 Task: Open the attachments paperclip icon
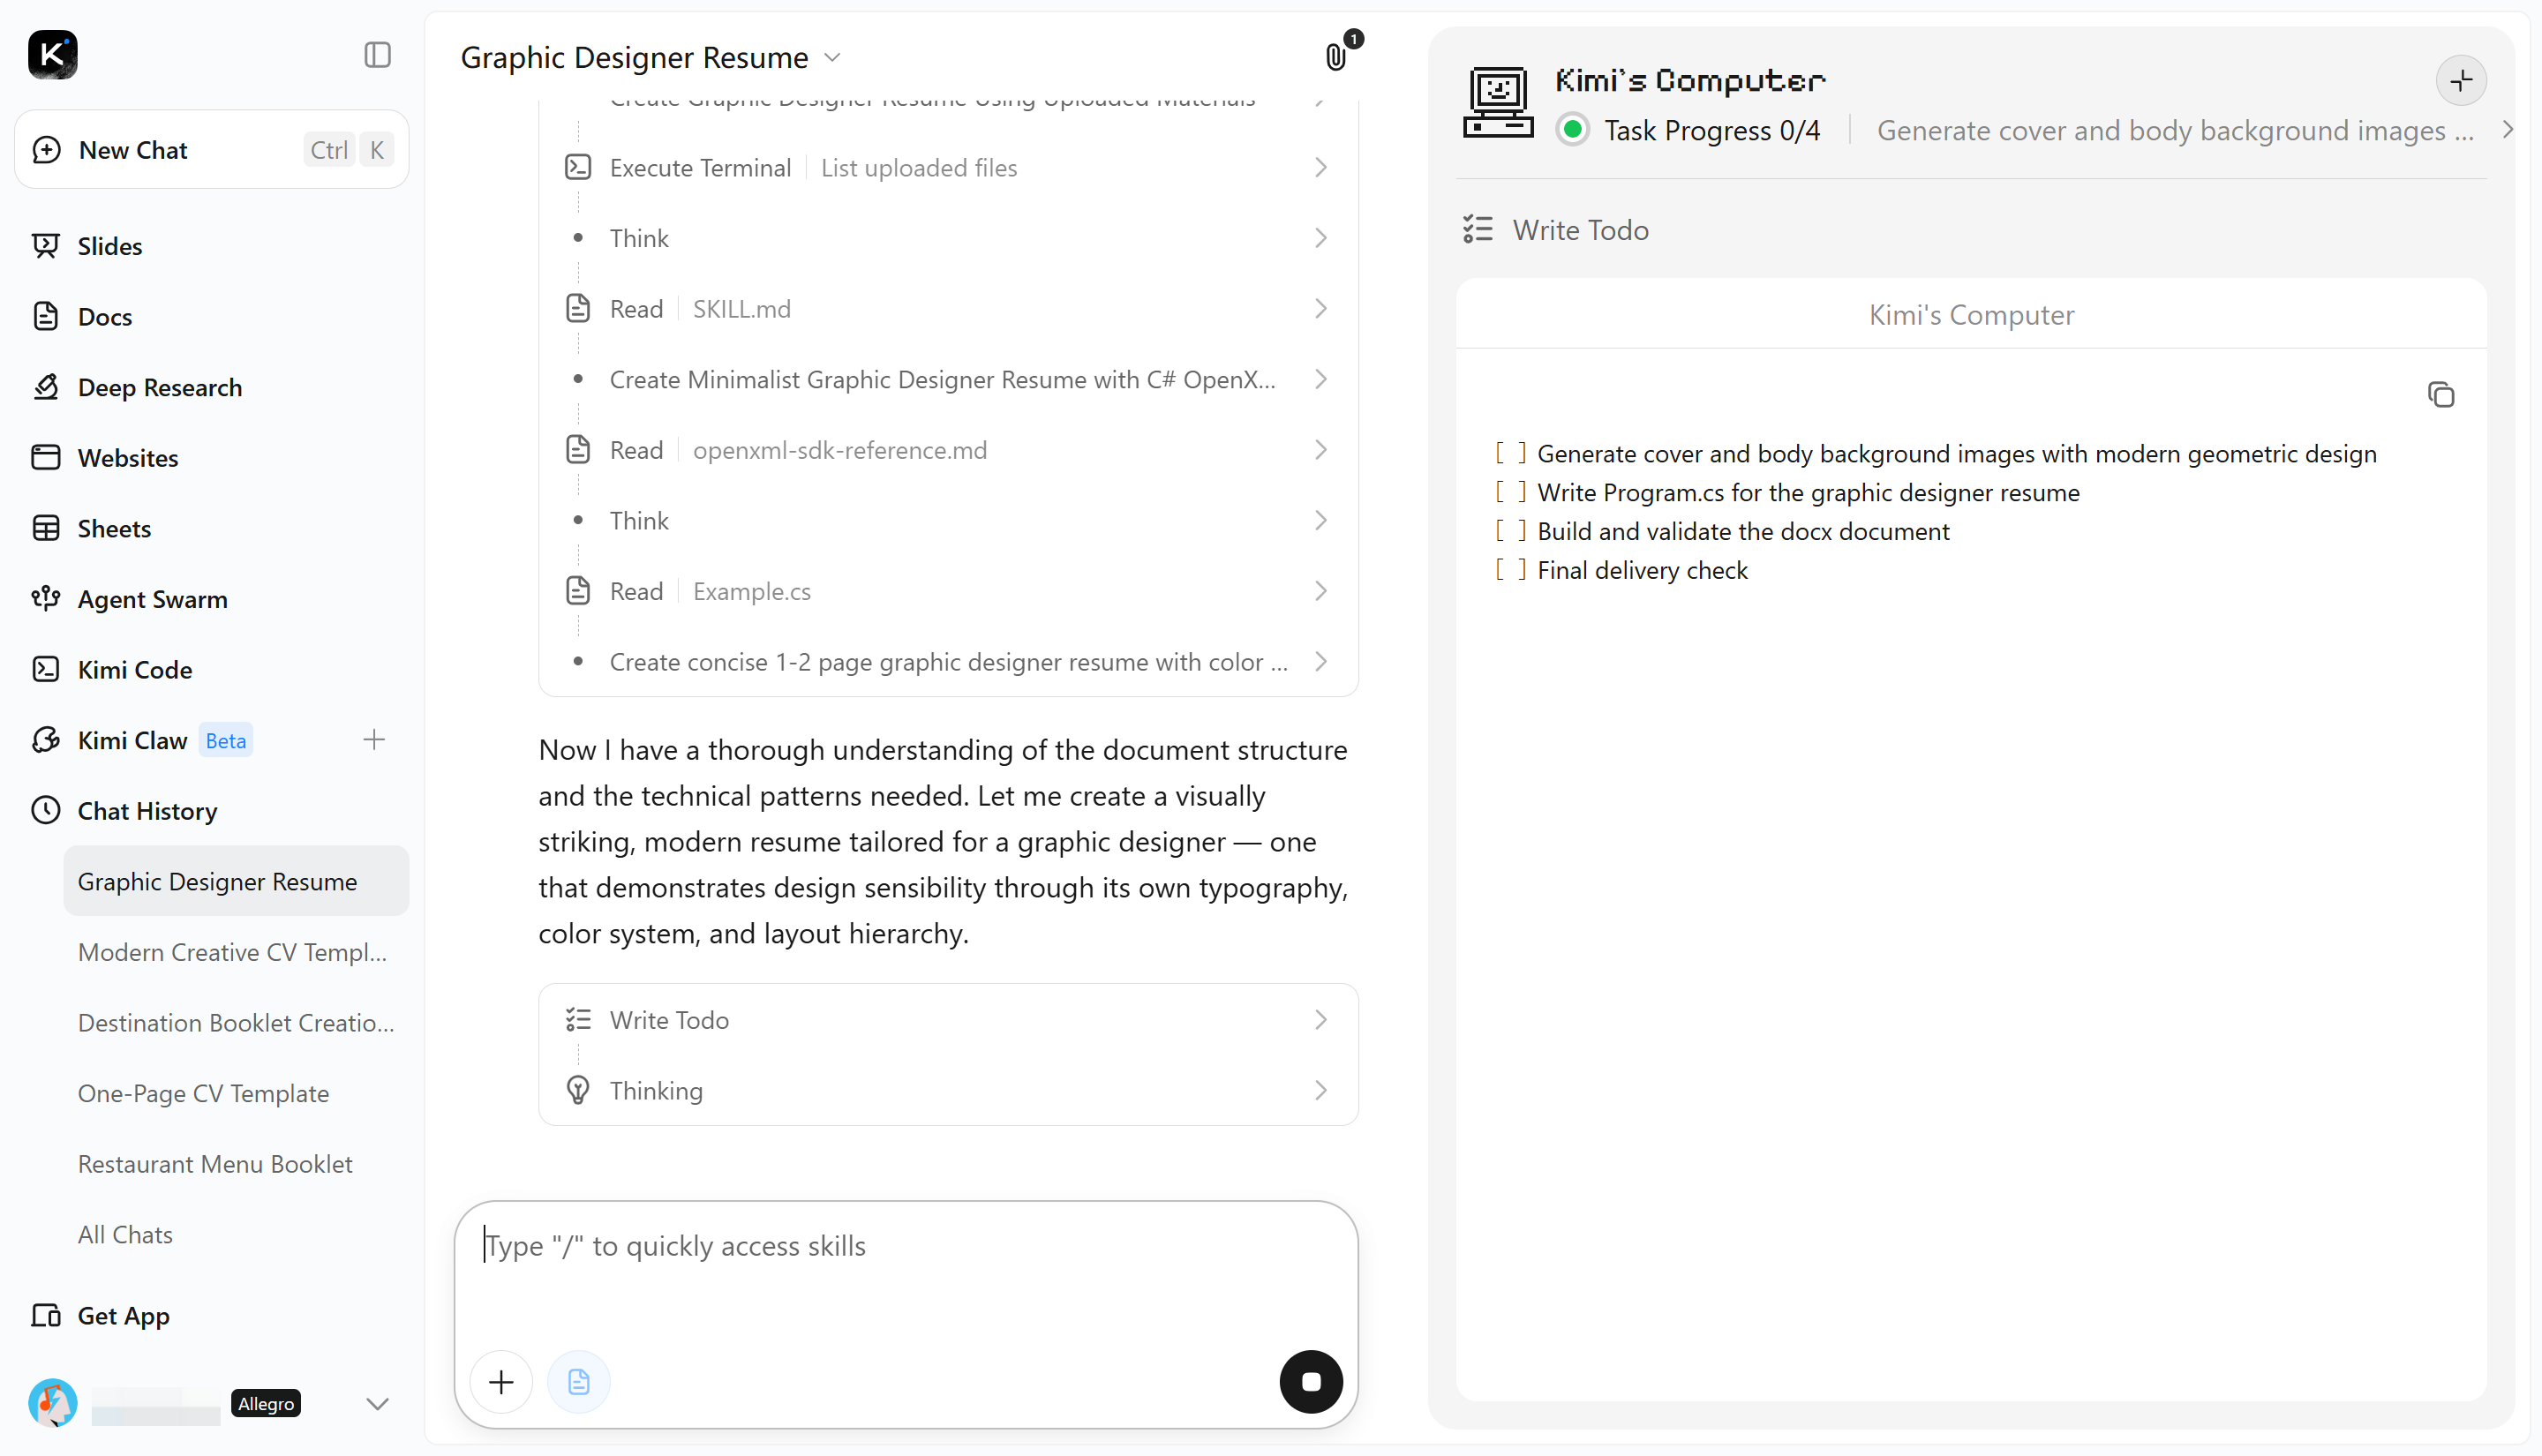point(1336,57)
